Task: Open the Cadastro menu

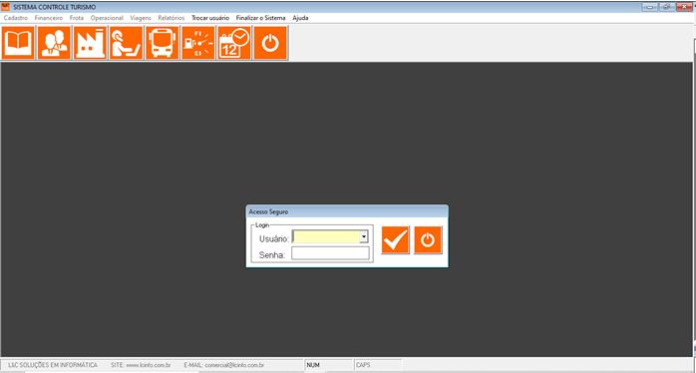Action: (16, 18)
